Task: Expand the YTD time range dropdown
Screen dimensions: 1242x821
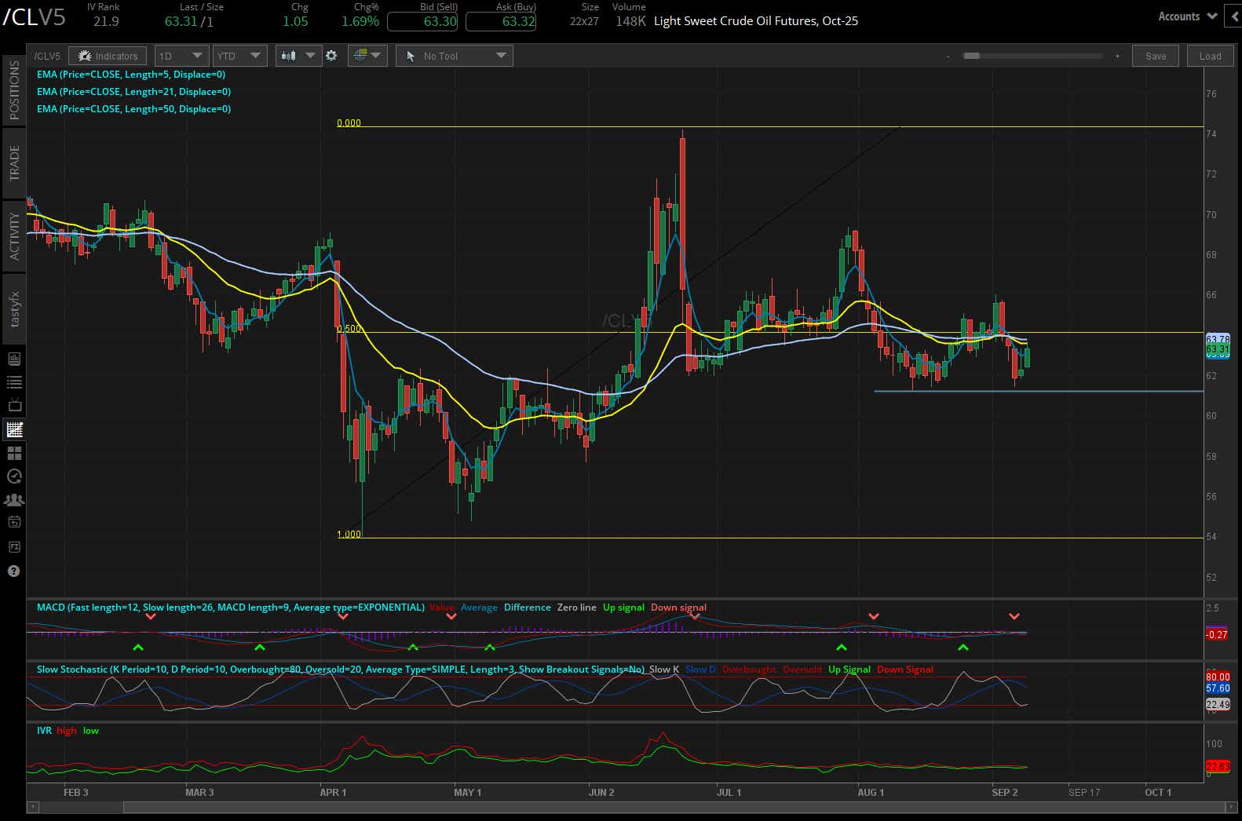Action: click(239, 56)
